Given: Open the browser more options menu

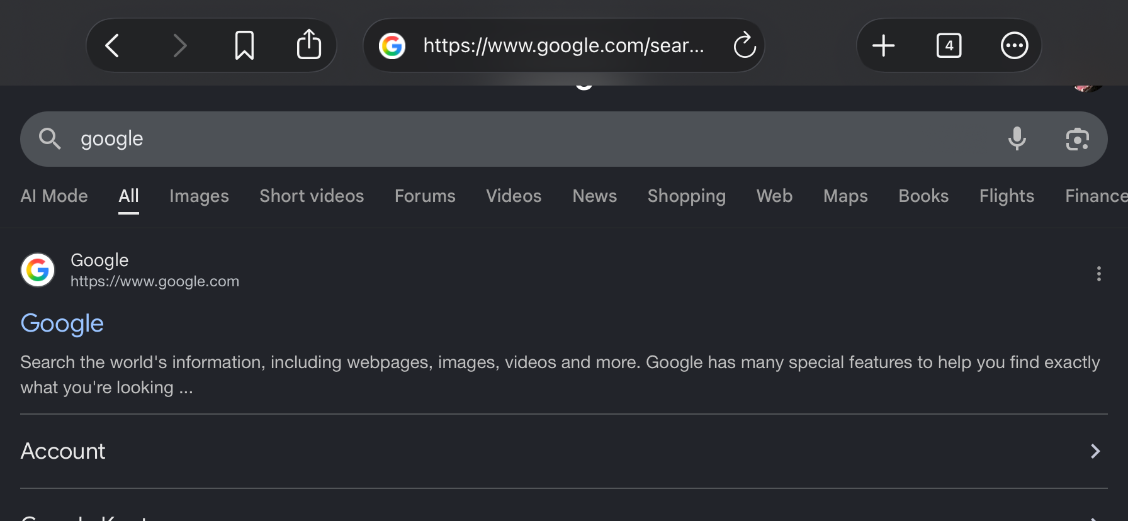Looking at the screenshot, I should point(1014,45).
